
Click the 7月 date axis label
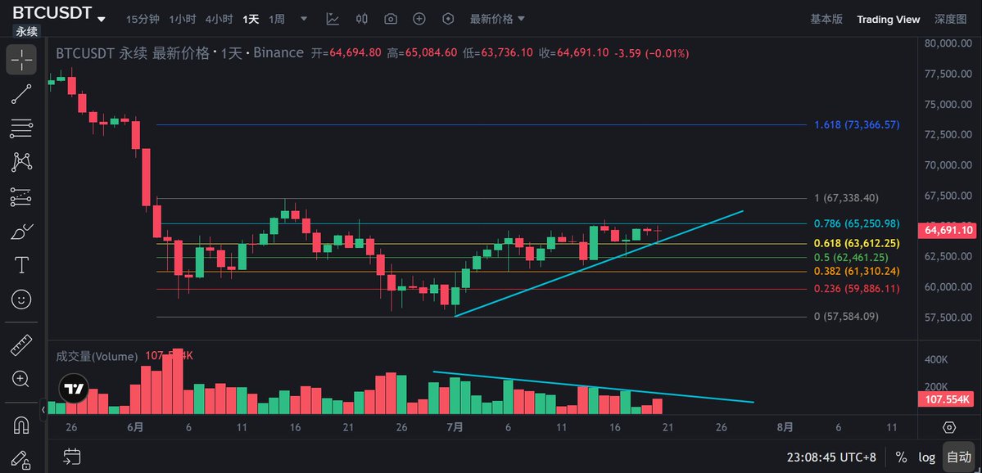click(455, 427)
